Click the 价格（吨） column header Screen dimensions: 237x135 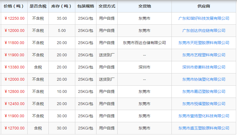pyautogui.click(x=14, y=6)
